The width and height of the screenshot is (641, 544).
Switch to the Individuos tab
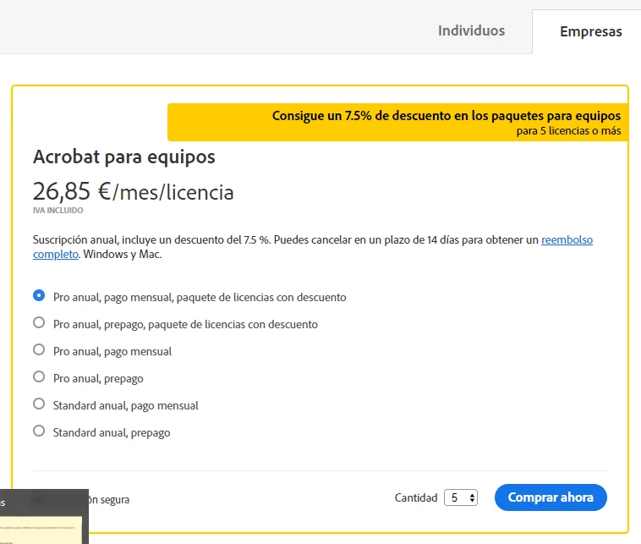coord(471,30)
